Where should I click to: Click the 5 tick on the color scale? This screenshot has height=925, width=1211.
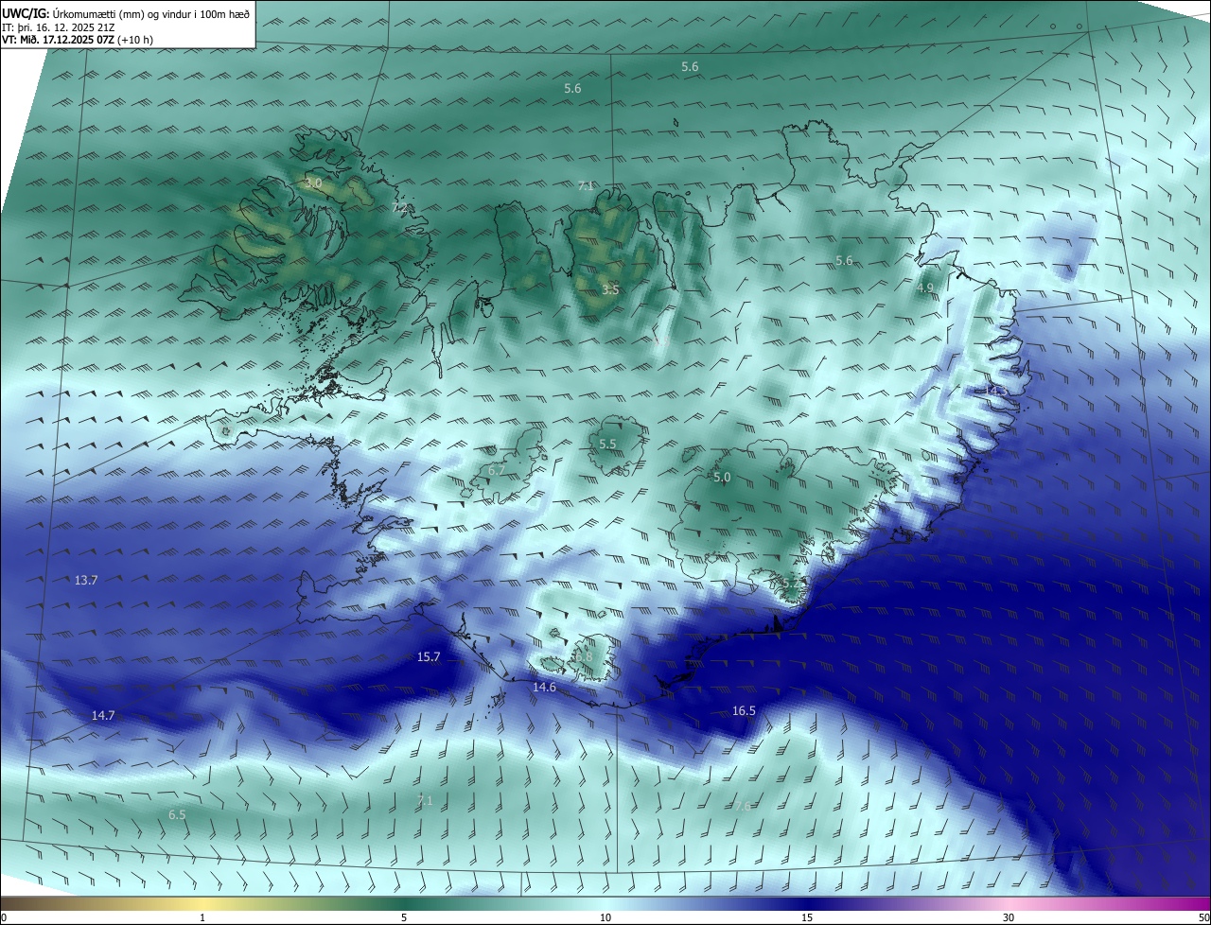pyautogui.click(x=404, y=917)
